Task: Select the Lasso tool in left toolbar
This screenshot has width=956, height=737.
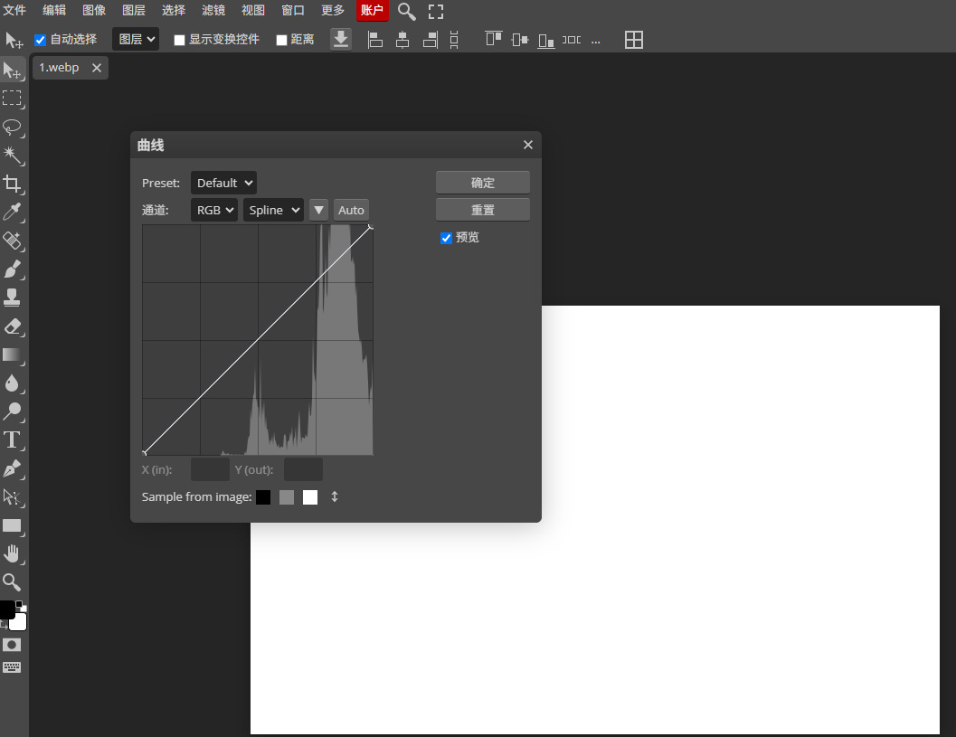Action: click(13, 127)
